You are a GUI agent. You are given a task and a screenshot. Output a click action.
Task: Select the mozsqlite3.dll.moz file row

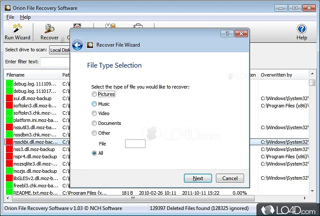coord(35,164)
